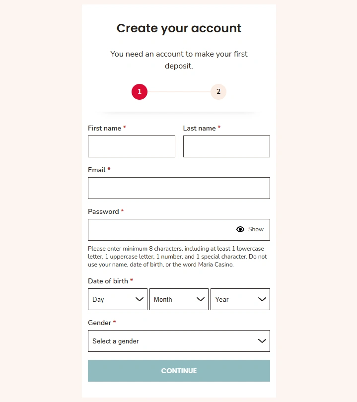357x402 pixels.
Task: Select the red step 1 indicator
Action: (x=140, y=92)
